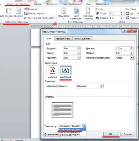
Task: Click the По умолчанию button
Action: [51, 134]
